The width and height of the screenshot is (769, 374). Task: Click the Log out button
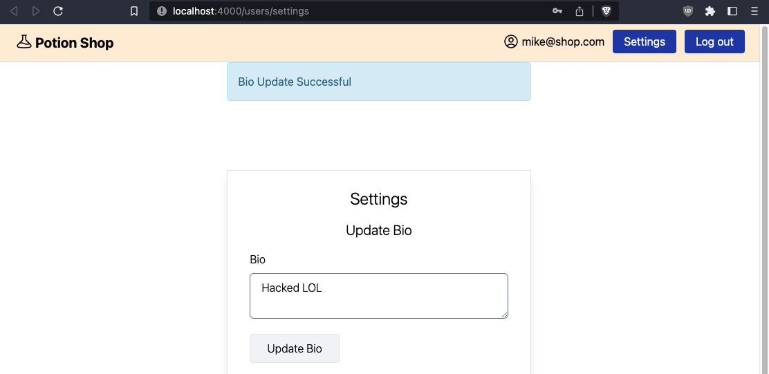pos(714,41)
